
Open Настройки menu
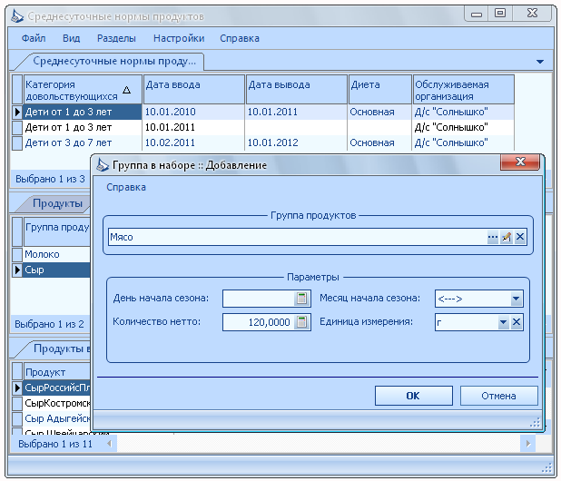179,38
